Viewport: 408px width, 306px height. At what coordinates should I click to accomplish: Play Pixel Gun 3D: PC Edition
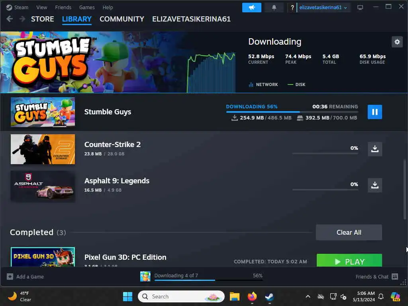(349, 260)
